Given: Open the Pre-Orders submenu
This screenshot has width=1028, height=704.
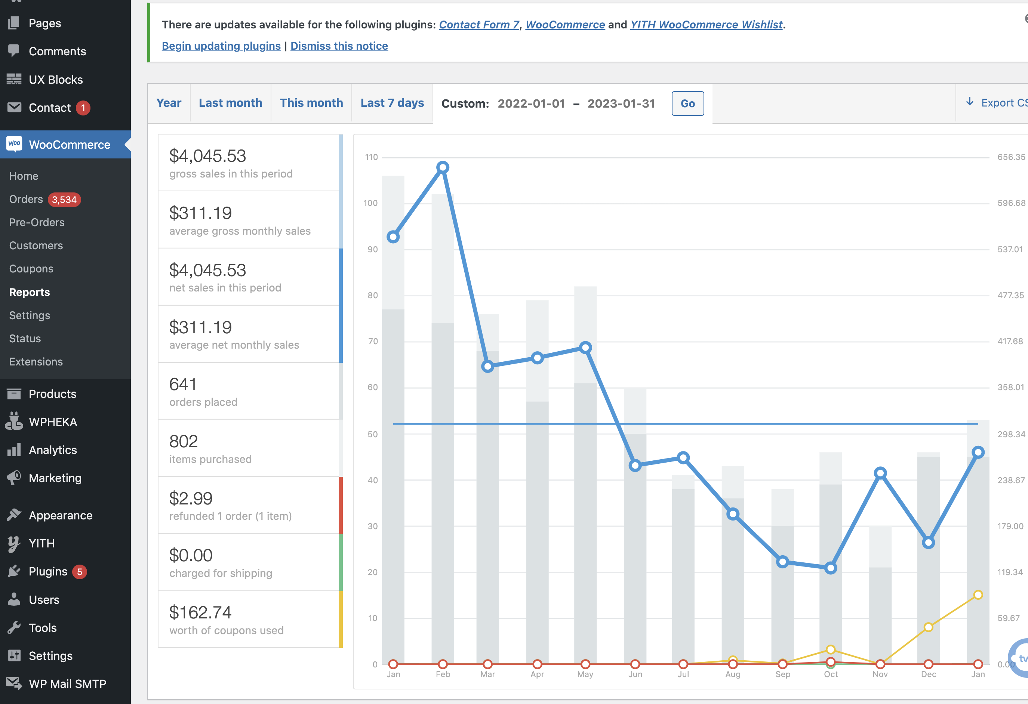Looking at the screenshot, I should coord(37,222).
